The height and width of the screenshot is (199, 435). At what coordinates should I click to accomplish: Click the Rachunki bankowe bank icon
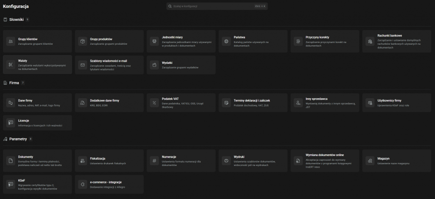tap(370, 41)
